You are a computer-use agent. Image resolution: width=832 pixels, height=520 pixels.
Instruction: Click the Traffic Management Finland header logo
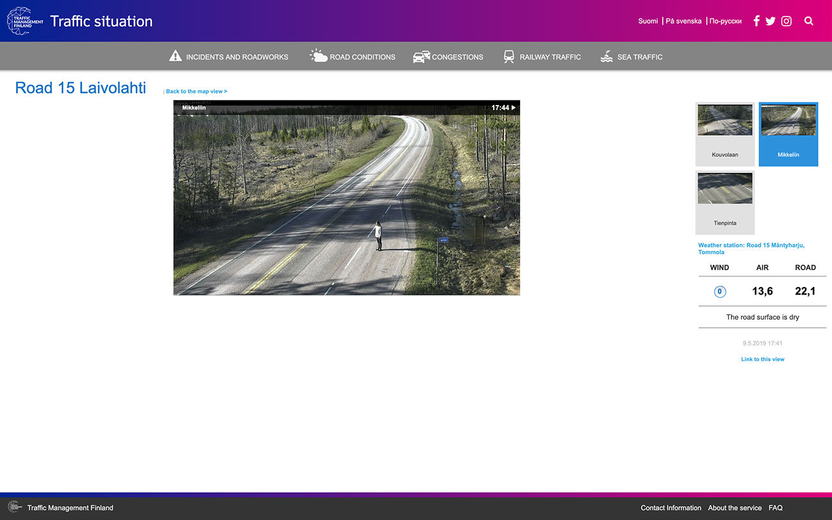point(25,21)
